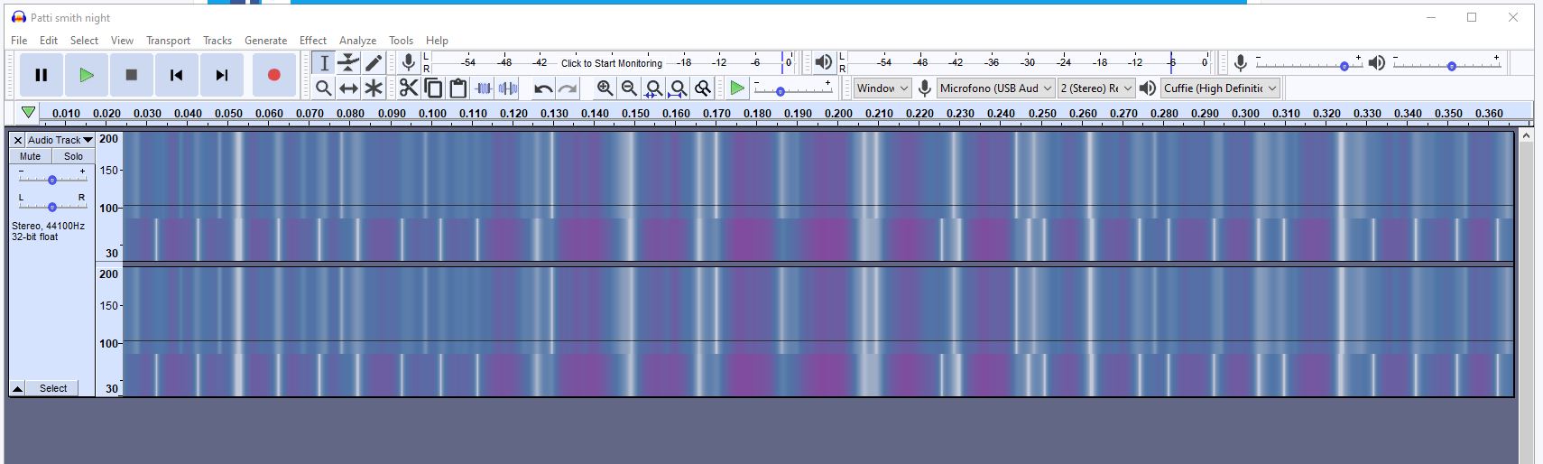Mute the Audio Track
Image resolution: width=1543 pixels, height=464 pixels.
[x=31, y=156]
